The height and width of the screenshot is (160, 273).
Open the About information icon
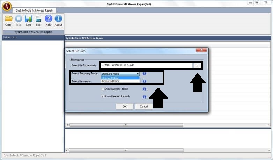(58, 21)
